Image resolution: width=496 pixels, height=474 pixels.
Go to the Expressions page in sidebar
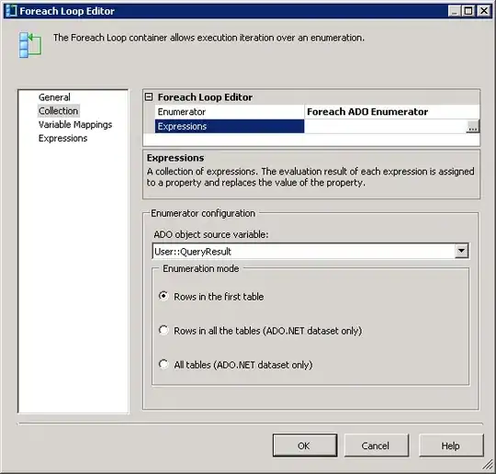63,139
